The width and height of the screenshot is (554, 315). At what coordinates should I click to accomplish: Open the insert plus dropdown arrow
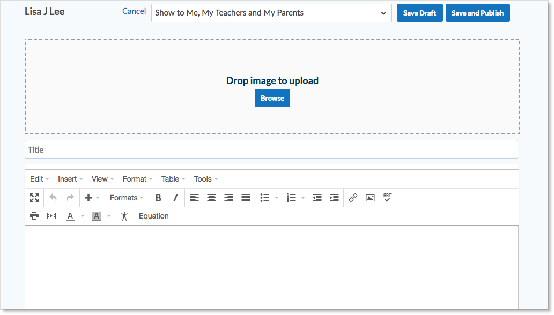(98, 198)
